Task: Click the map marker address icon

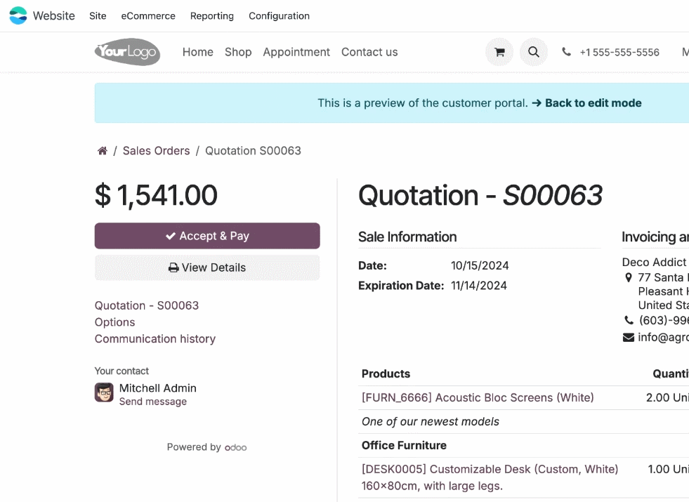Action: click(x=629, y=278)
